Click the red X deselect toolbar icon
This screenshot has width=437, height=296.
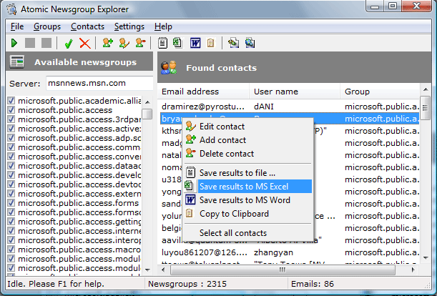click(x=85, y=43)
